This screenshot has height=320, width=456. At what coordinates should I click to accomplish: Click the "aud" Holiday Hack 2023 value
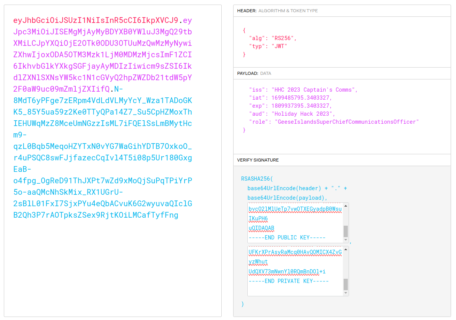[x=303, y=114]
